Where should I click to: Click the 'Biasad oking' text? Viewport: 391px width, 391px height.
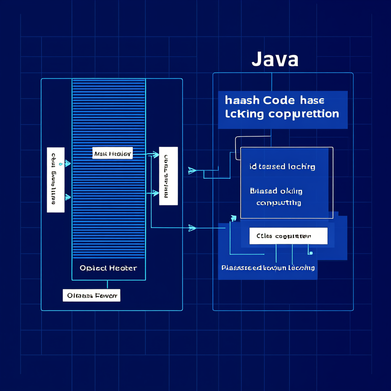tap(276, 191)
